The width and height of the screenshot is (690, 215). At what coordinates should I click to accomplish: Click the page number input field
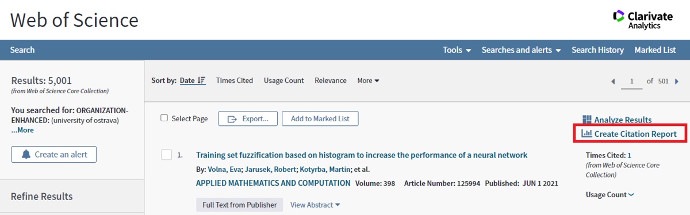click(632, 81)
